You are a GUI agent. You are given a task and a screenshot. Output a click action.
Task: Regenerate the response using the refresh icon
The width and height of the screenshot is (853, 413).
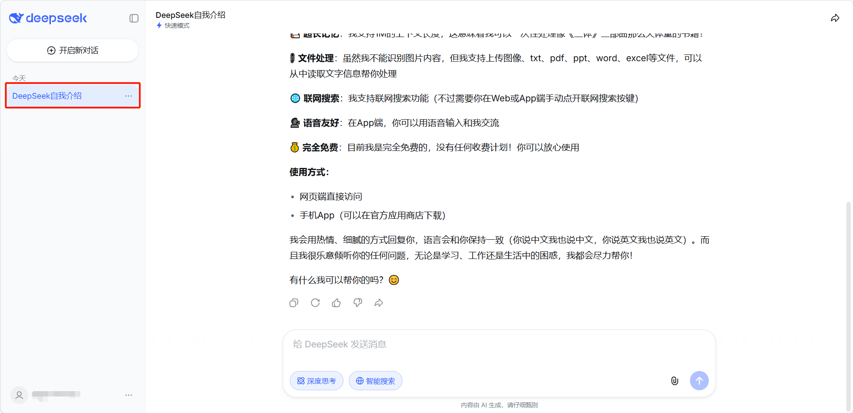315,303
